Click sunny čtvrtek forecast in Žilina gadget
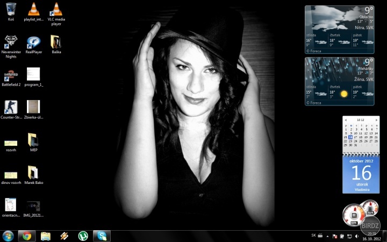The width and height of the screenshot is (387, 242). (x=340, y=91)
